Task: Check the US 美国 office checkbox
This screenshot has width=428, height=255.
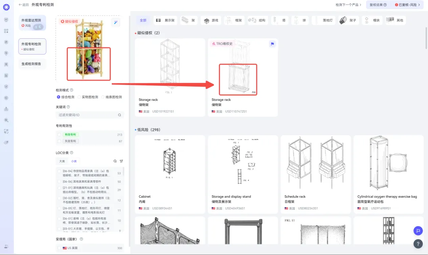Action: [x=59, y=248]
